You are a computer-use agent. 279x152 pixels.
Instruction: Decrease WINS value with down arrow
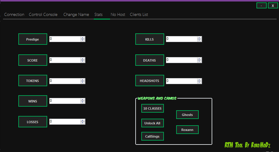tap(83, 102)
